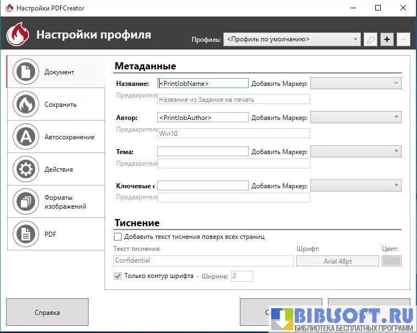This screenshot has height=333, width=417.
Task: Click the stacked pages icon for image formats
Action: pyautogui.click(x=26, y=202)
